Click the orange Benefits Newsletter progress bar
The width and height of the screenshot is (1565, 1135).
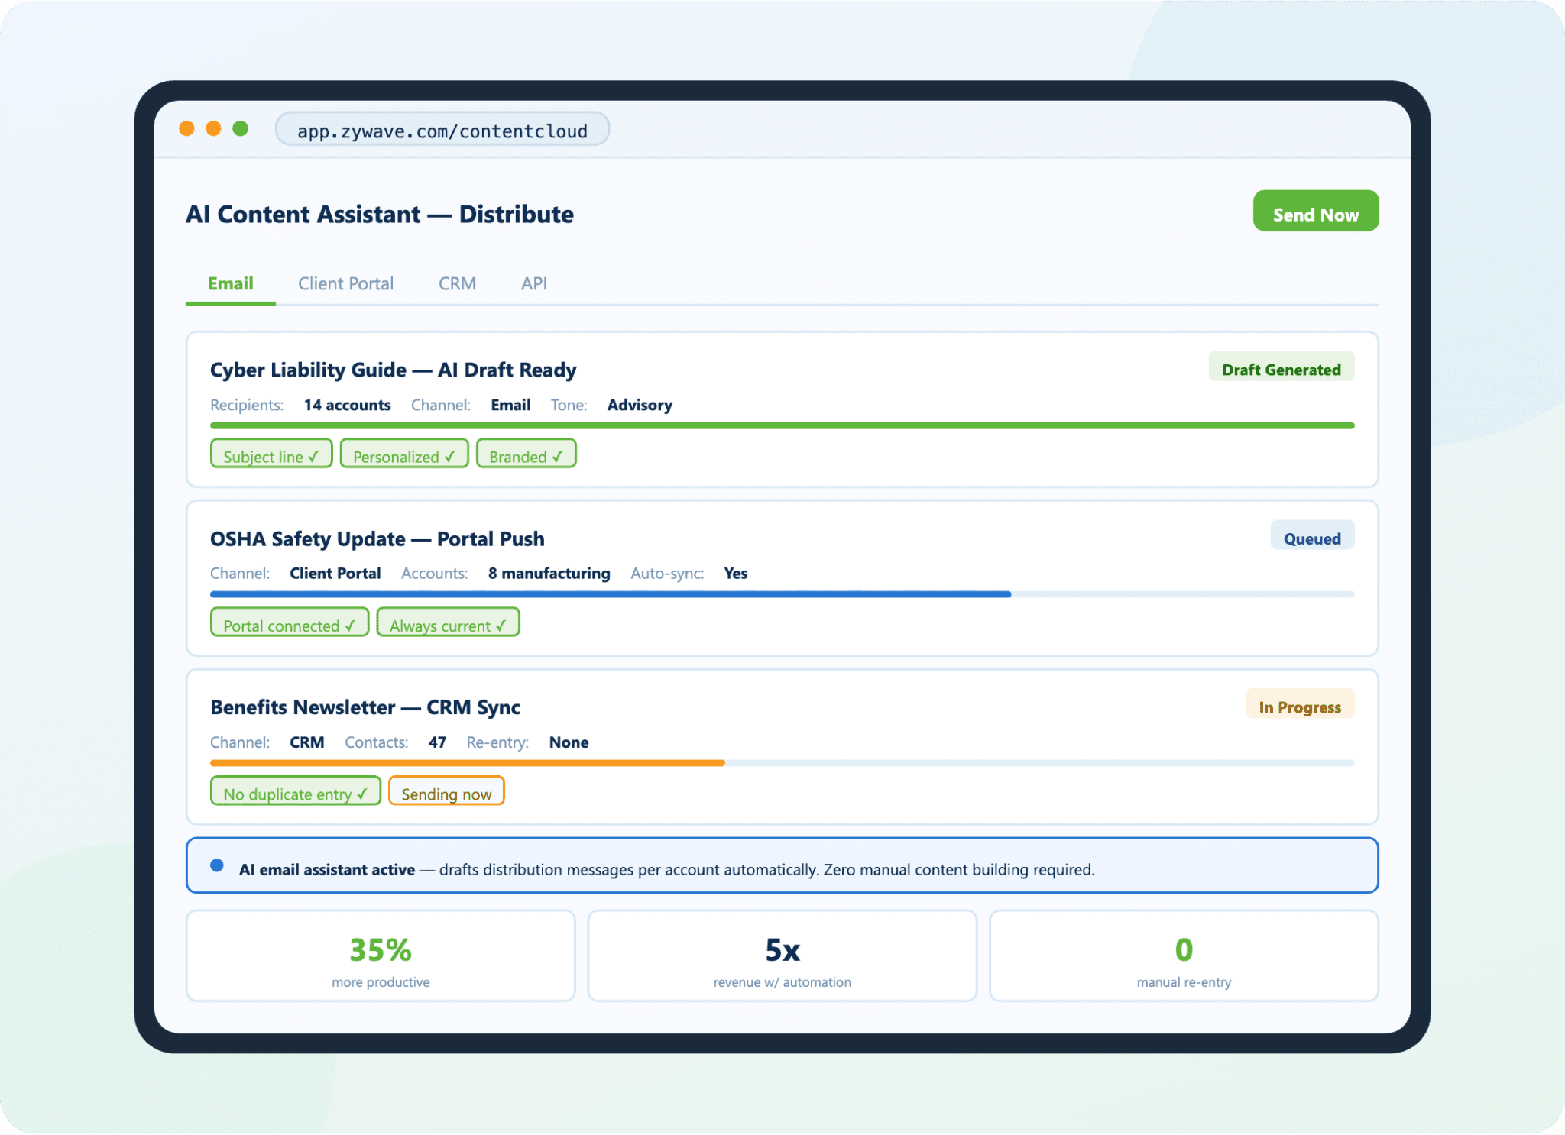click(x=466, y=763)
